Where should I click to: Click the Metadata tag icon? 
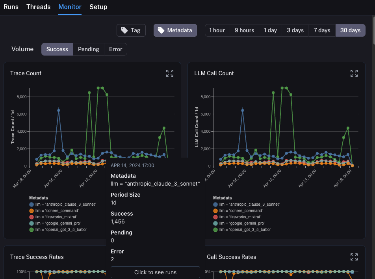pyautogui.click(x=161, y=30)
